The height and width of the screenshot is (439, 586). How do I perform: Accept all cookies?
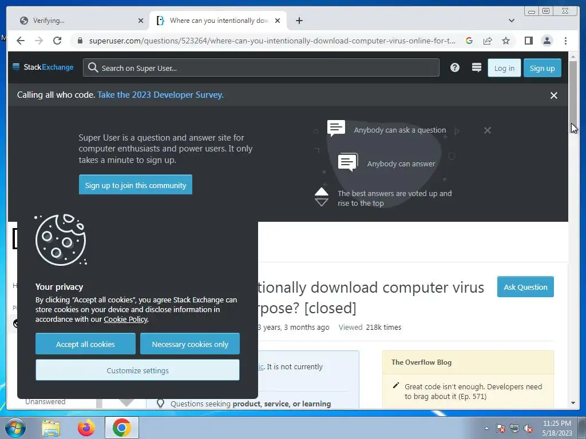(85, 344)
